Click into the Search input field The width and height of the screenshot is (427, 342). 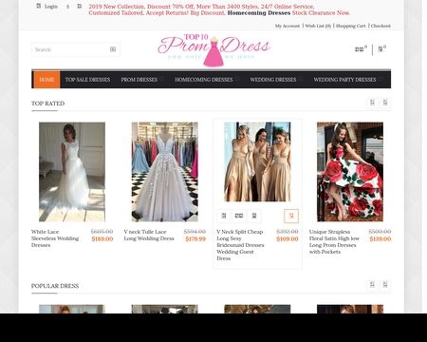click(x=70, y=49)
